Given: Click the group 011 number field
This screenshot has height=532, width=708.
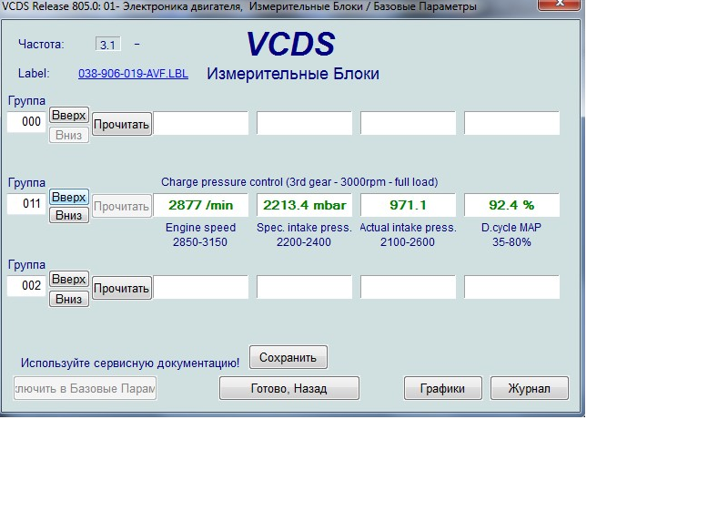Looking at the screenshot, I should [26, 204].
